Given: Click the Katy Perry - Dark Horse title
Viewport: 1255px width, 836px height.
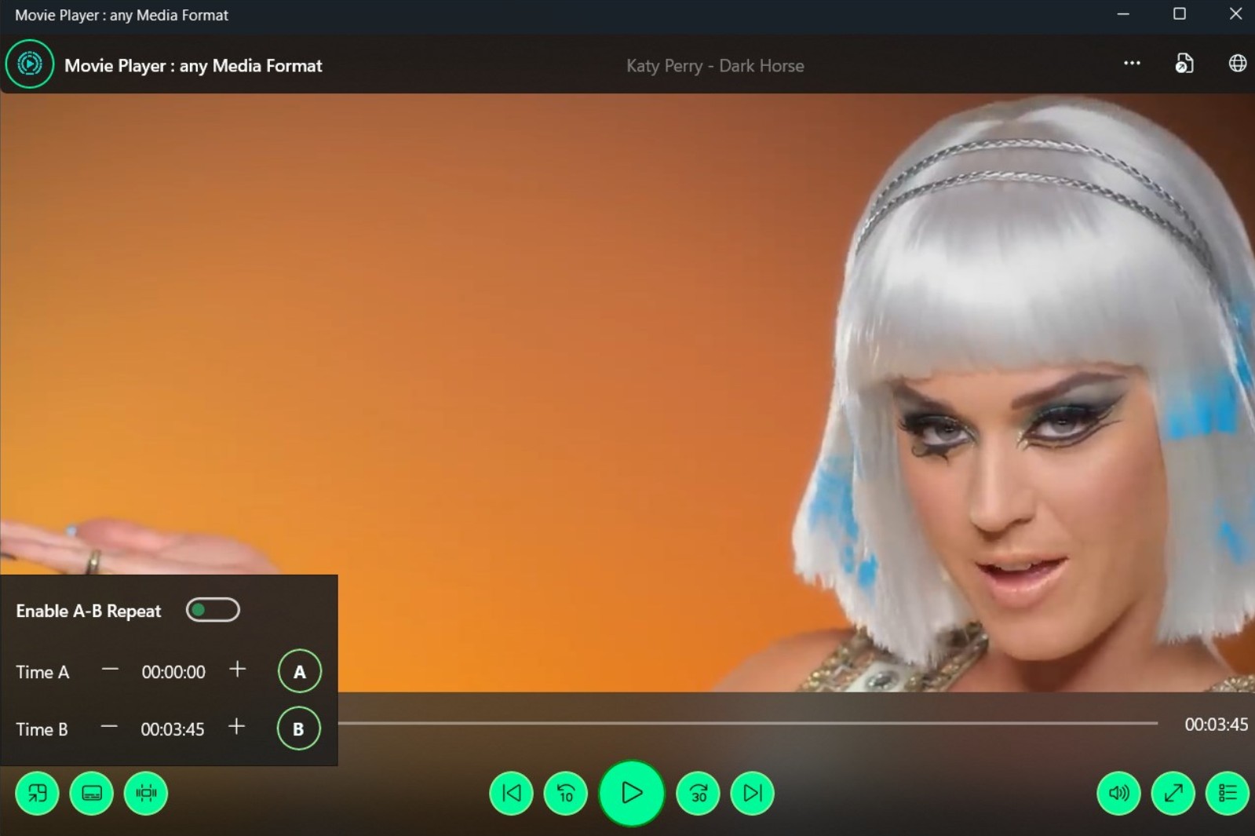Looking at the screenshot, I should (x=715, y=66).
